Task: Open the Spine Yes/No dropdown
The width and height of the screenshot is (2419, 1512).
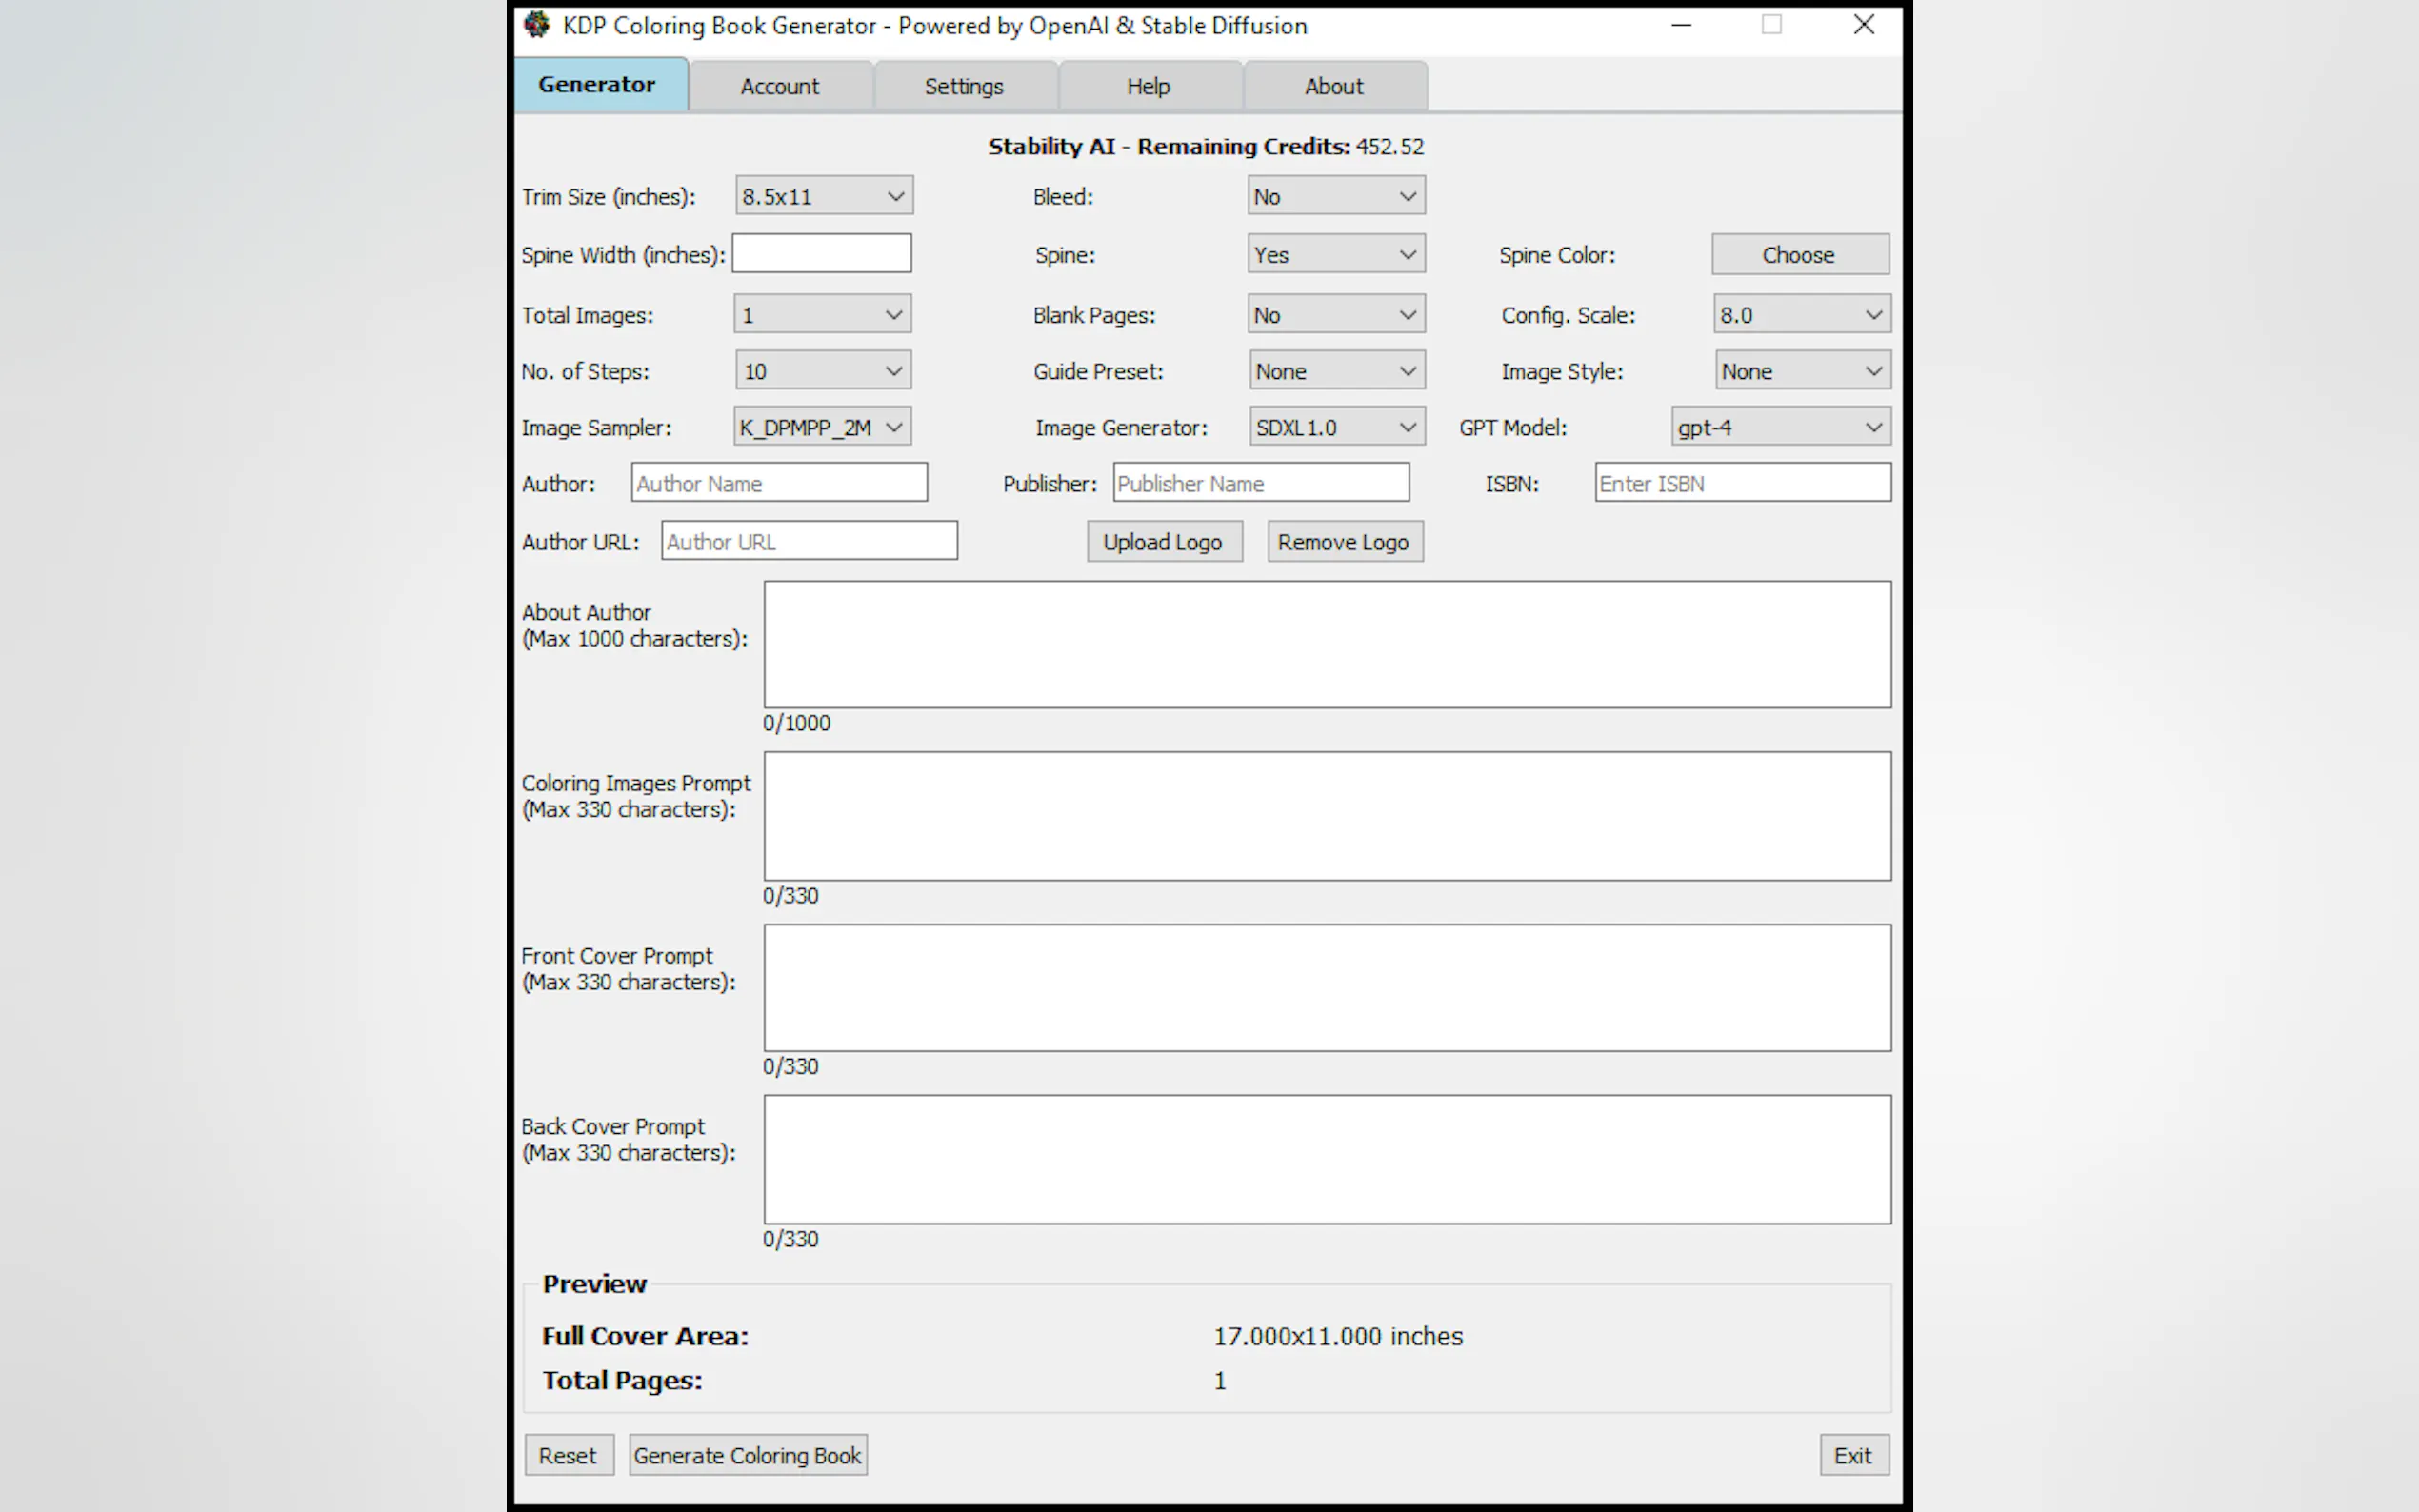Action: (1336, 254)
